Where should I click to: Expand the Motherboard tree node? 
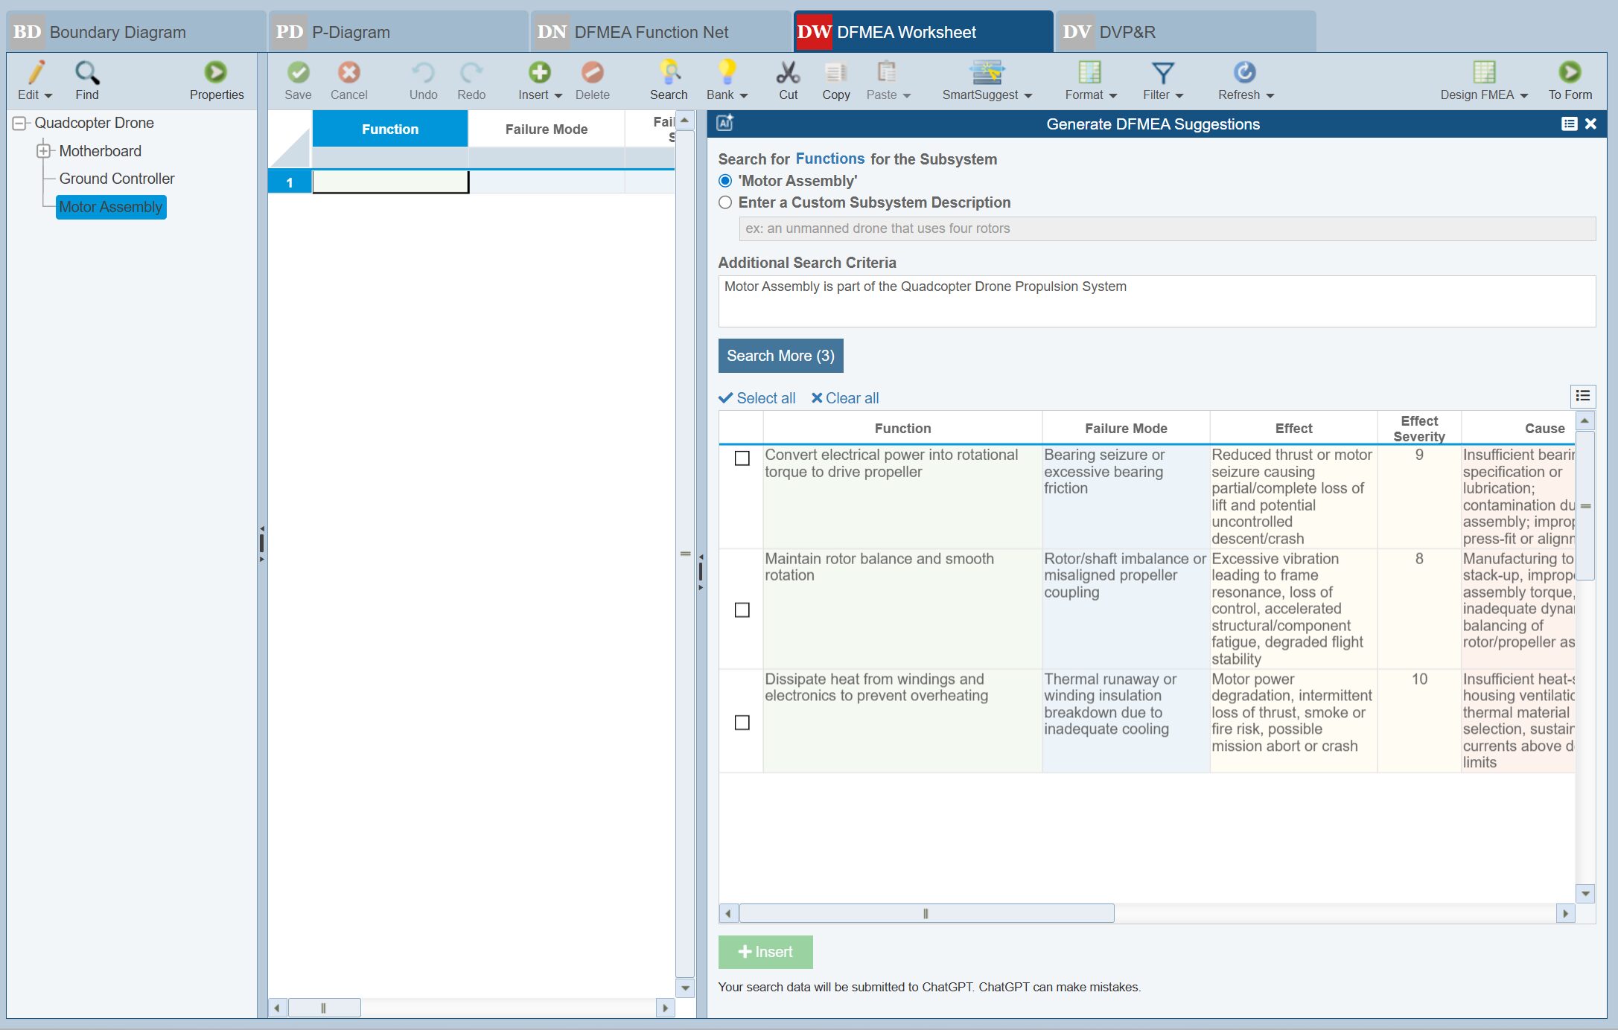pos(45,151)
